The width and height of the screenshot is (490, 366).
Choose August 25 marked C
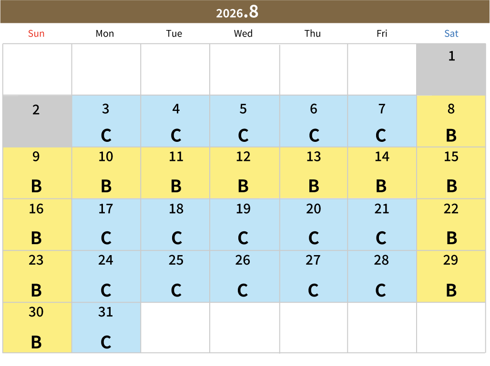[x=175, y=277]
